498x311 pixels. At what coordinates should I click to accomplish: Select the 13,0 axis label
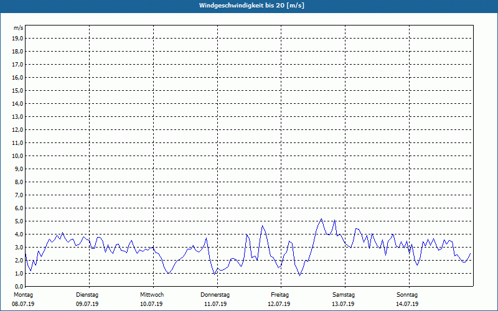[18, 117]
